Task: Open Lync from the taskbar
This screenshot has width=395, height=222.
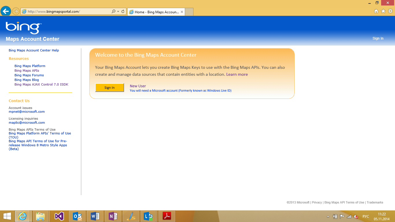Action: [149, 216]
